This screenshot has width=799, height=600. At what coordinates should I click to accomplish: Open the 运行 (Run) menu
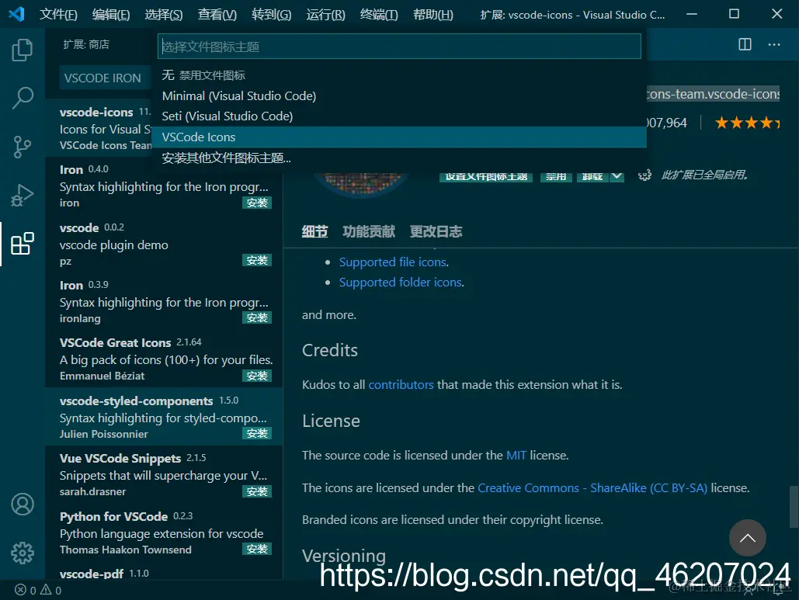coord(325,14)
